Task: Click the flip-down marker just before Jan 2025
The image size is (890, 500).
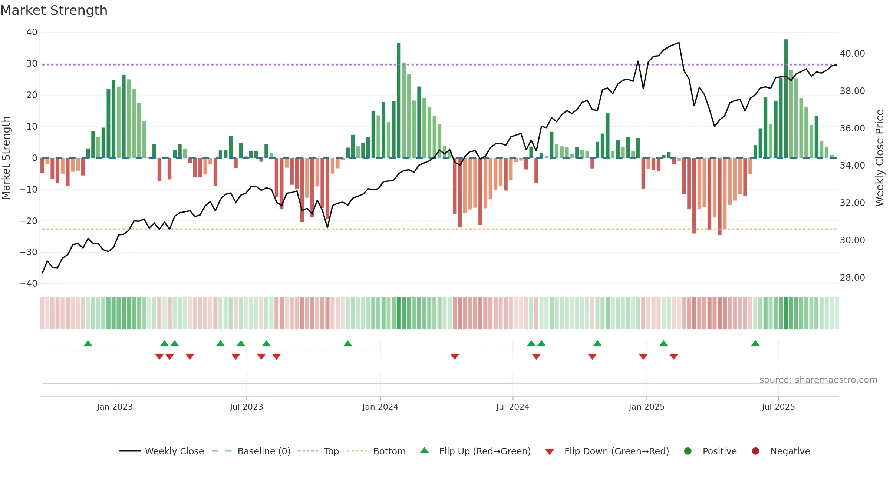Action: pos(643,356)
